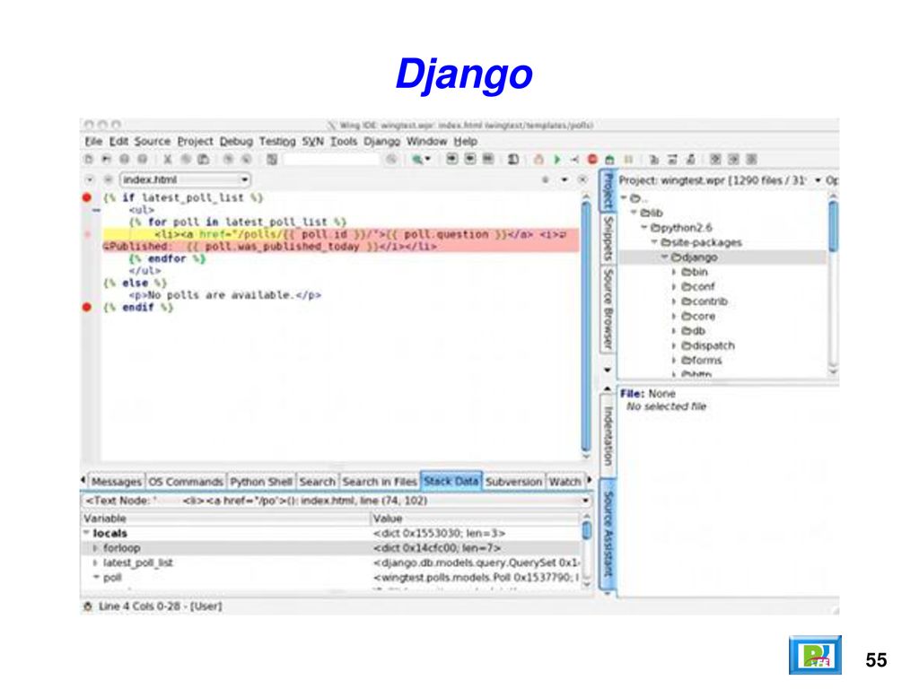Expand the core folder
Viewport: 919px width, 689px height.
click(674, 316)
